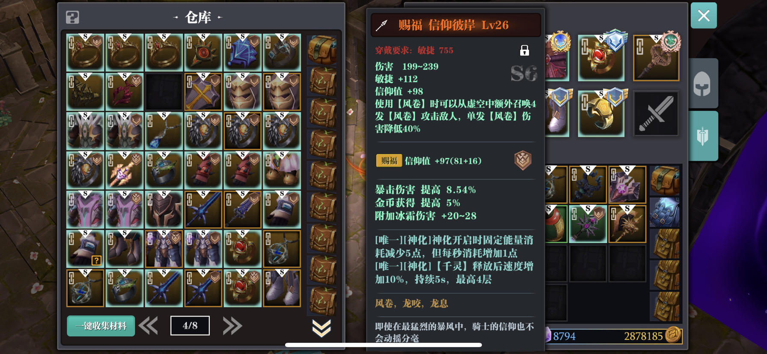Select the red gem ring equipped slot
This screenshot has height=354, width=767.
(x=601, y=58)
